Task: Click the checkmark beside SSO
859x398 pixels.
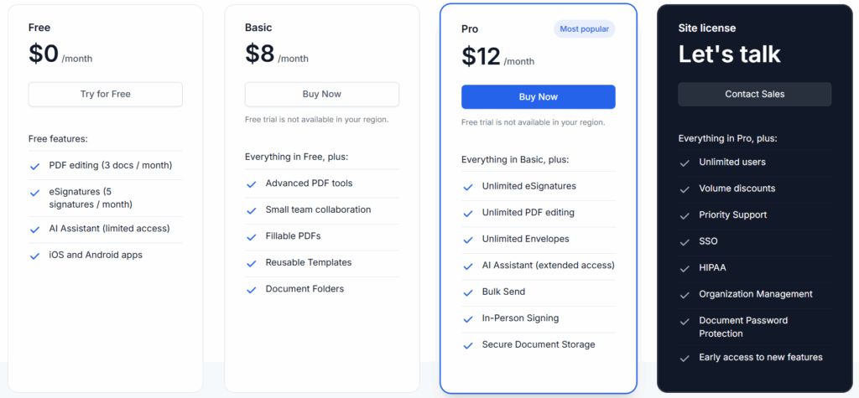Action: pos(685,241)
